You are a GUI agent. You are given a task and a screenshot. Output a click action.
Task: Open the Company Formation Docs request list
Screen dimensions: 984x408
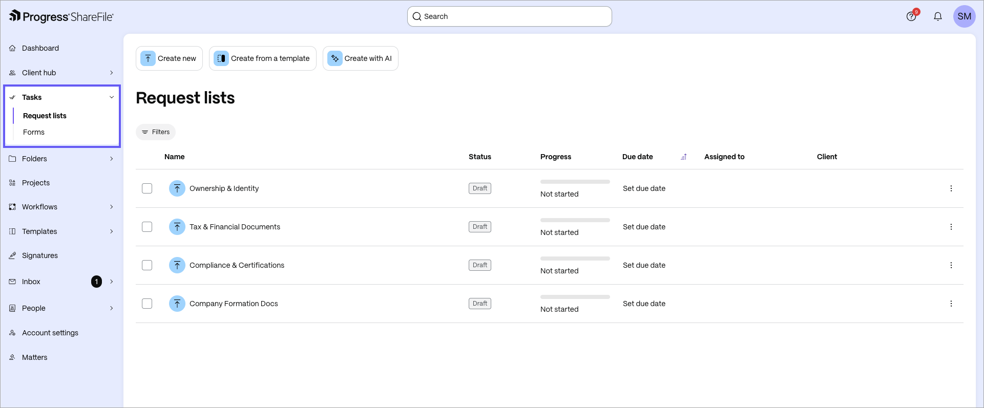tap(234, 304)
